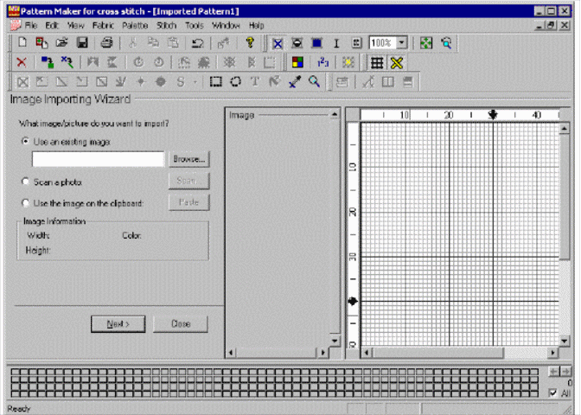Select the Text T tool
The width and height of the screenshot is (581, 415).
pyautogui.click(x=255, y=81)
